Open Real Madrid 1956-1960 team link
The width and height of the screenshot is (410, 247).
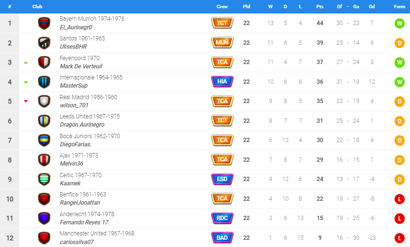point(88,97)
